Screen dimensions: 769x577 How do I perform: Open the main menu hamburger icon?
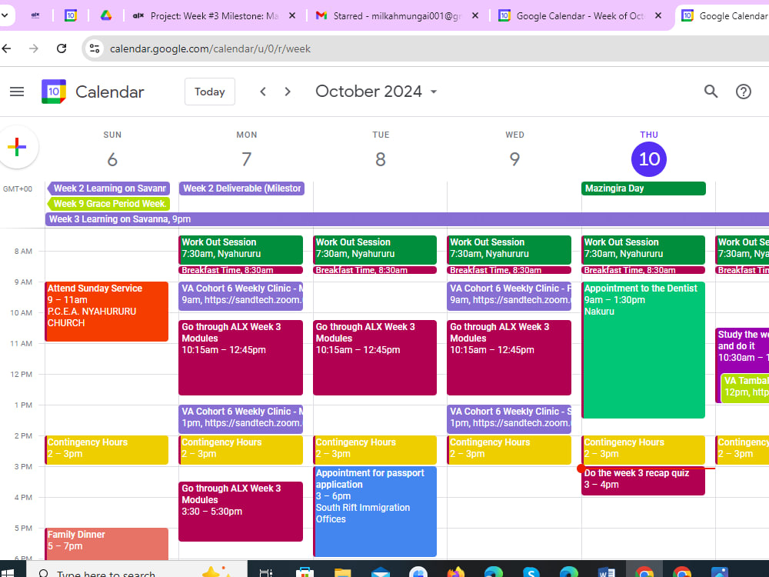tap(17, 92)
